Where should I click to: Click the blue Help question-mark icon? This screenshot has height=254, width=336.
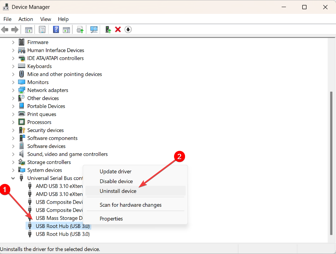coord(56,29)
